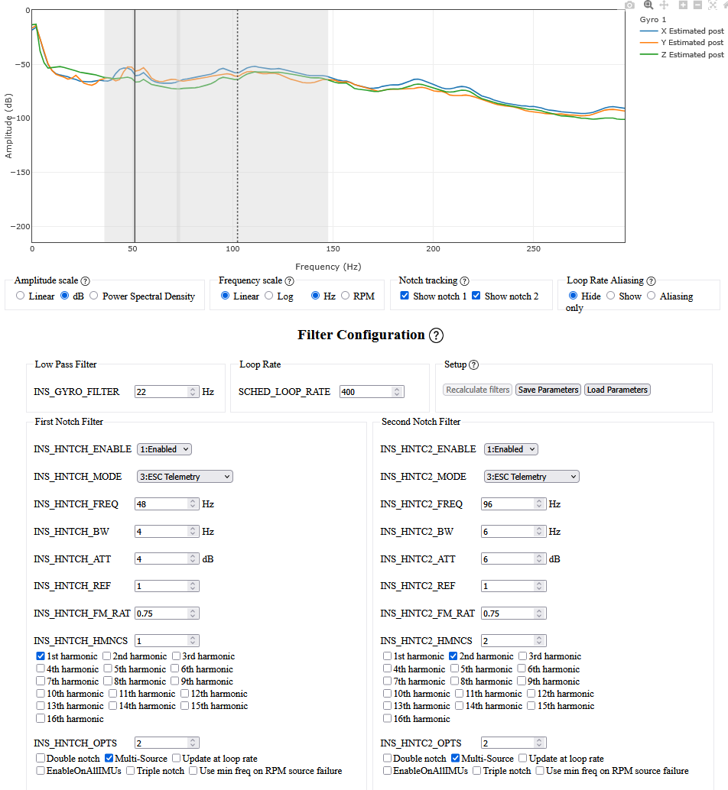Activate the Pan tool in plot toolbar
The image size is (728, 790).
(x=664, y=5)
